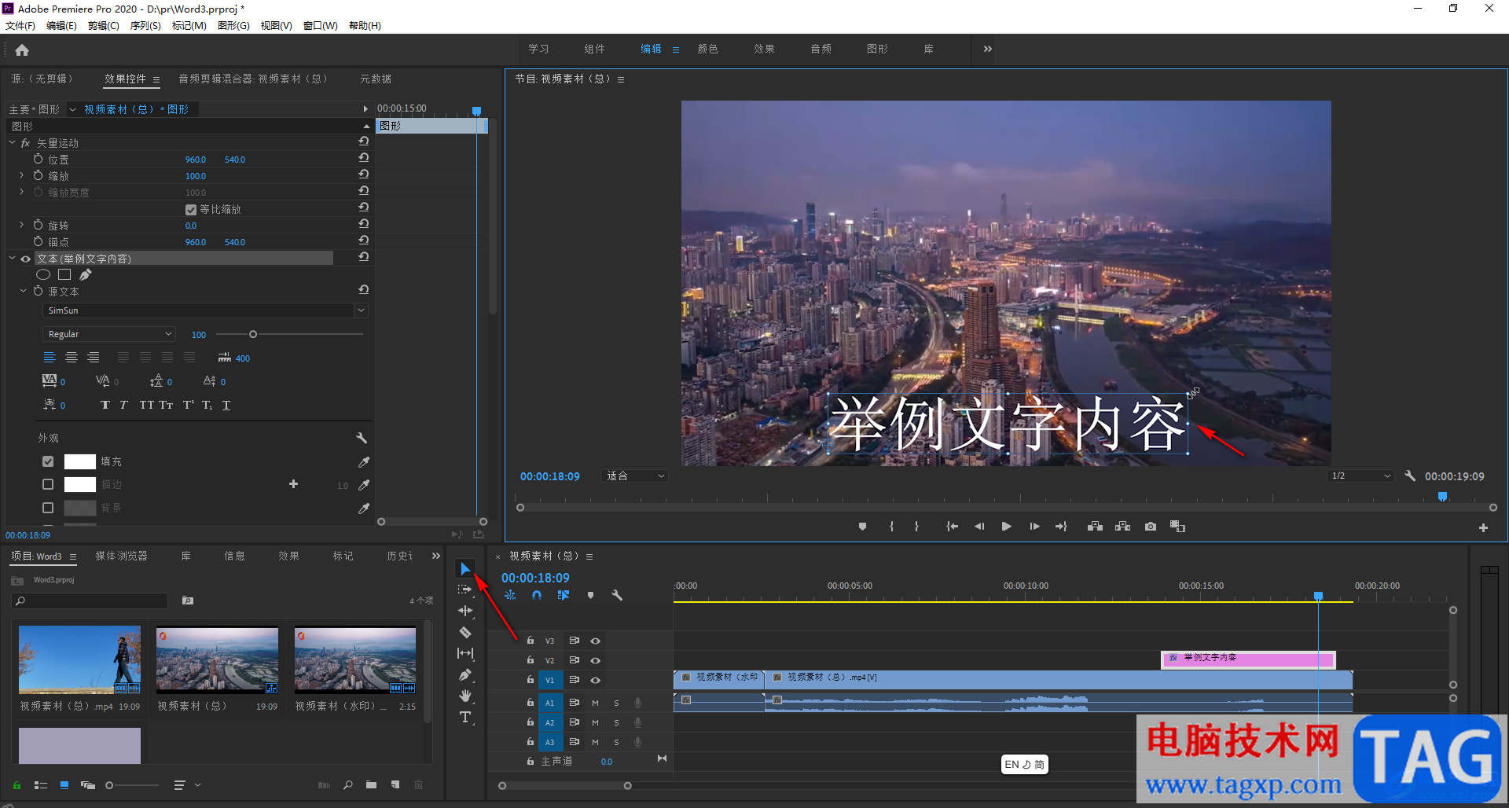Enable background checkbox
Viewport: 1509px width, 808px height.
[48, 508]
